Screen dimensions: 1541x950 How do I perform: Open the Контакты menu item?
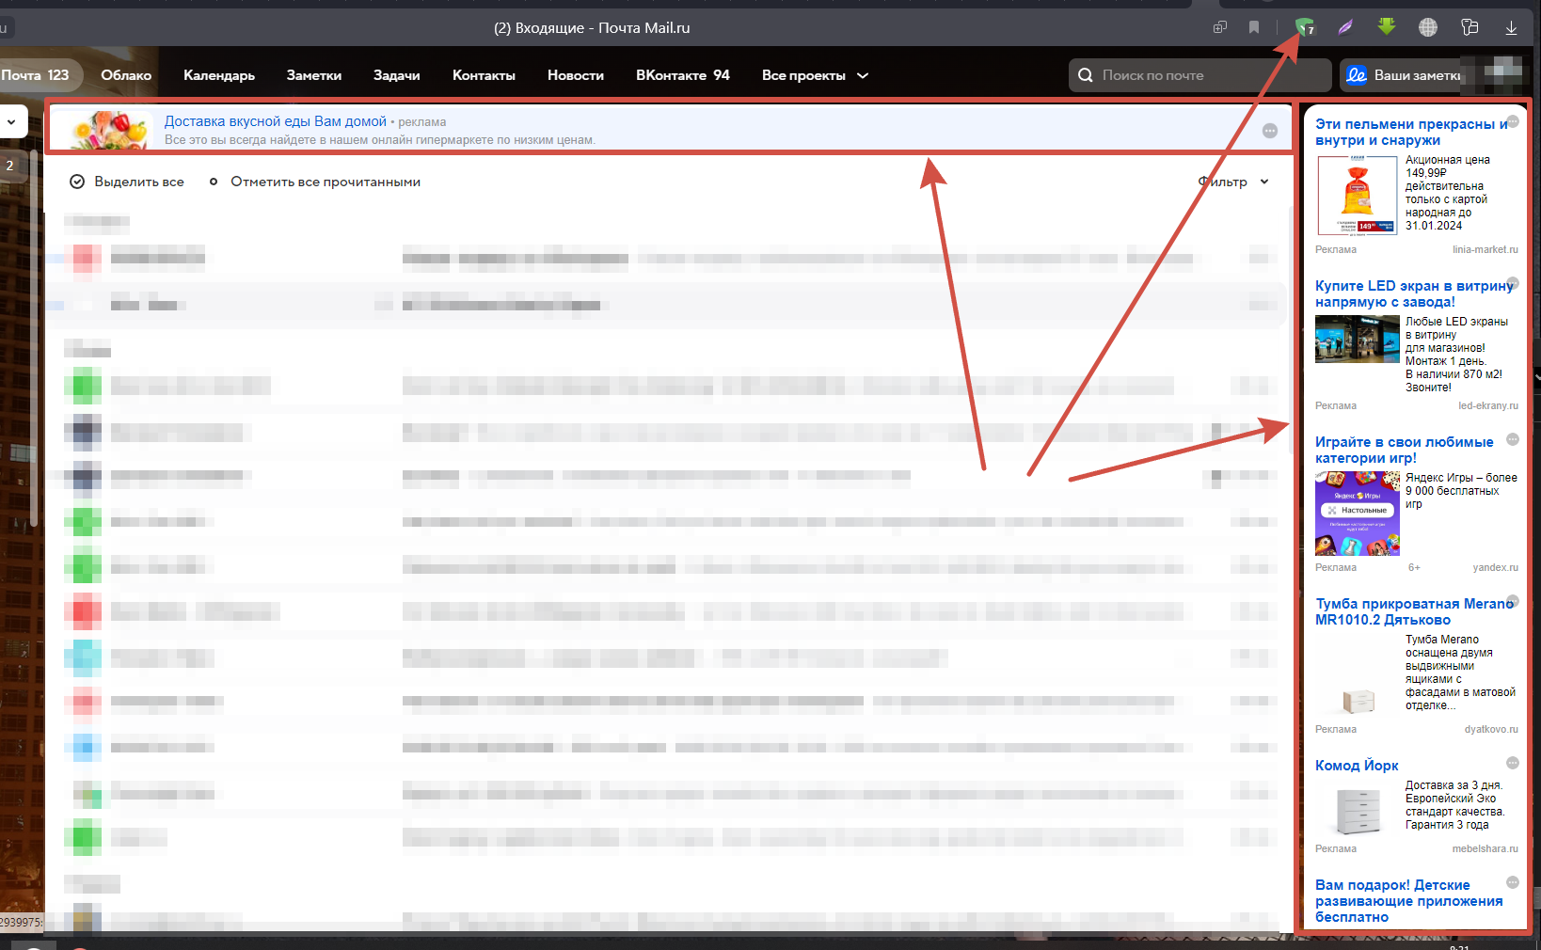[484, 75]
